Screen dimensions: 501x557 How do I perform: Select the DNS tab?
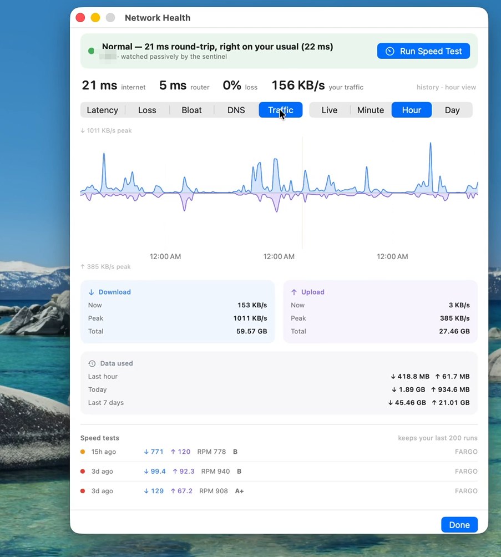pos(236,110)
